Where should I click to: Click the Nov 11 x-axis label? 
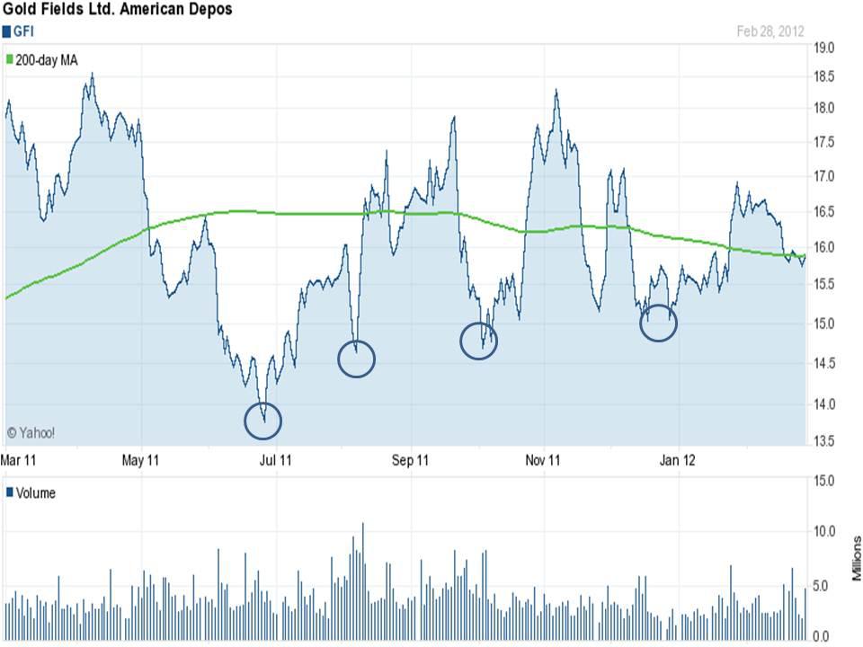pos(543,460)
